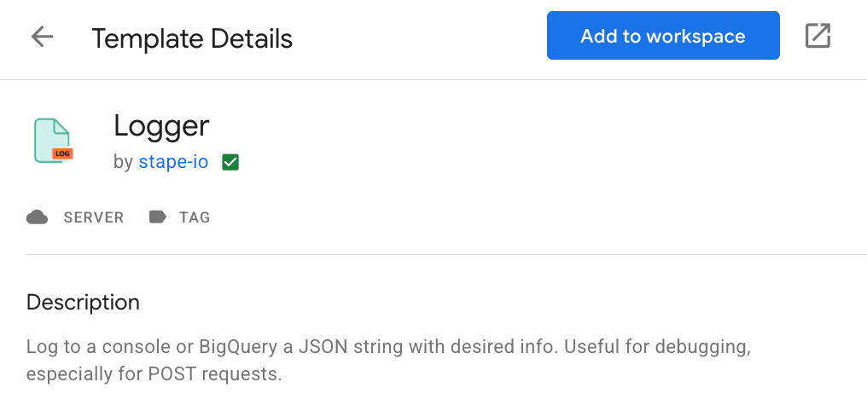Viewport: 867px width, 399px height.
Task: Click the back arrow icon
Action: 42,37
